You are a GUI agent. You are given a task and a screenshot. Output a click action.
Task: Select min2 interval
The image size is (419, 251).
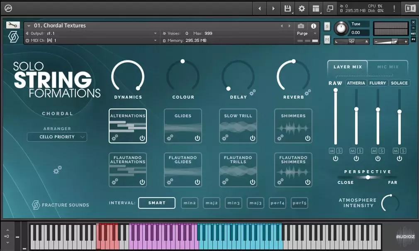tap(190, 203)
